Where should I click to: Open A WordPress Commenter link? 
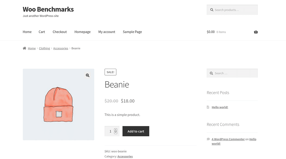coord(228,139)
